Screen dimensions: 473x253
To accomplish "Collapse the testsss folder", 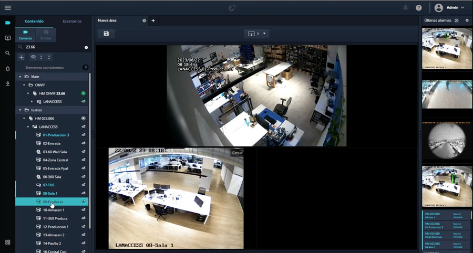I will pyautogui.click(x=20, y=110).
